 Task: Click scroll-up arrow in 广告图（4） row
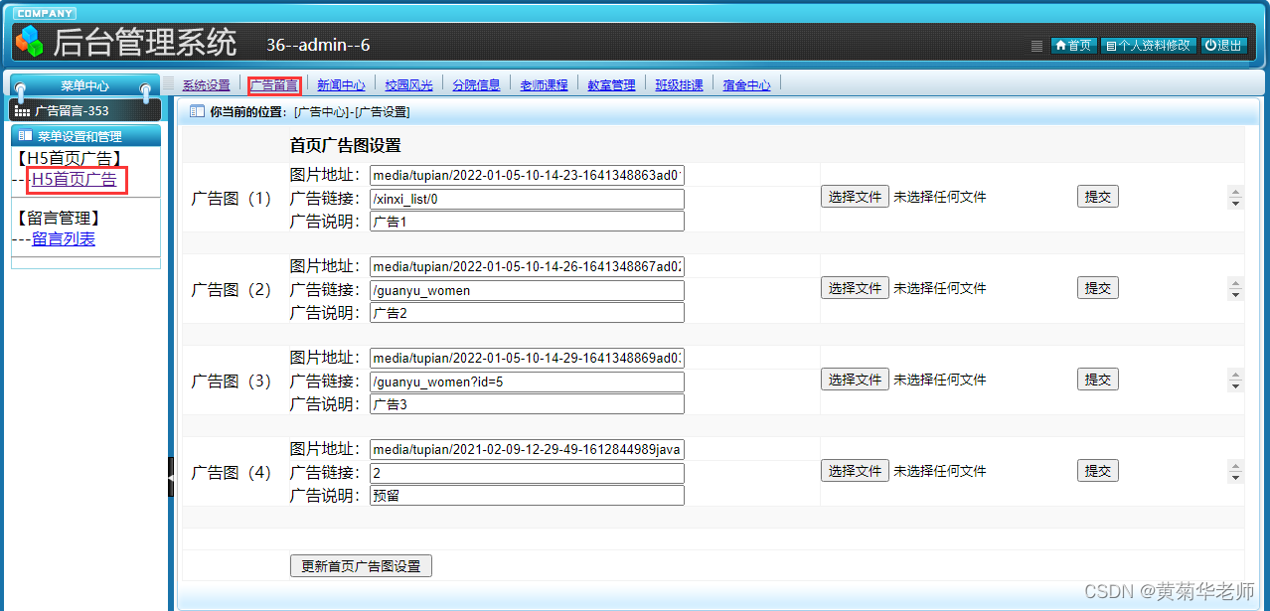click(x=1235, y=465)
